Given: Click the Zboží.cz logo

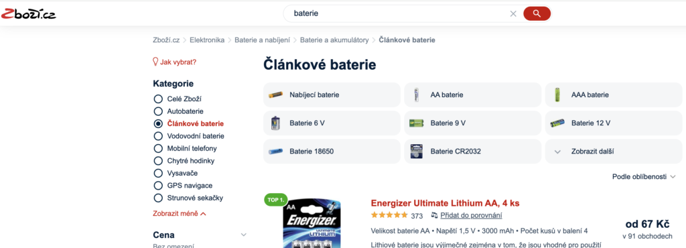Looking at the screenshot, I should tap(29, 14).
